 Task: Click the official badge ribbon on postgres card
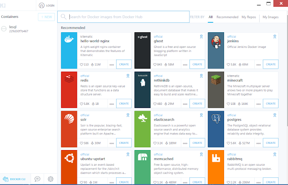click(x=275, y=115)
